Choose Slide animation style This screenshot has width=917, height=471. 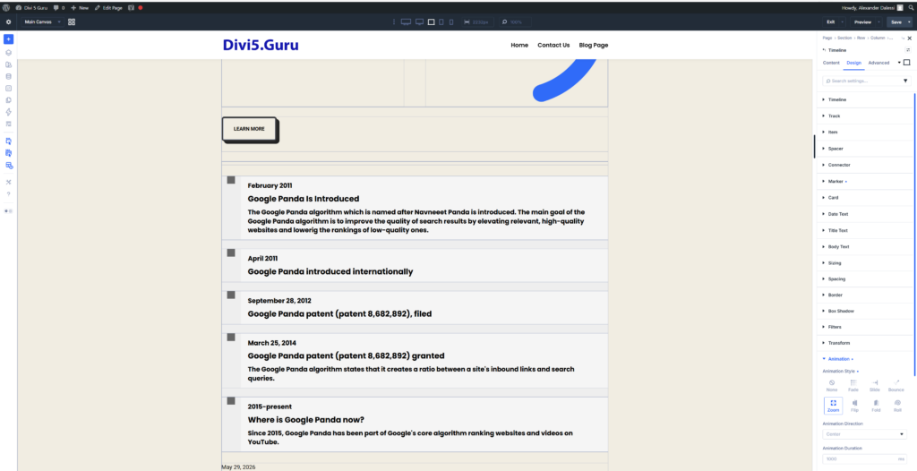(x=875, y=385)
